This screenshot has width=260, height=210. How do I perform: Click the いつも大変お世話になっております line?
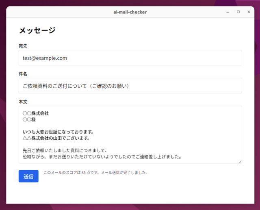(x=58, y=132)
